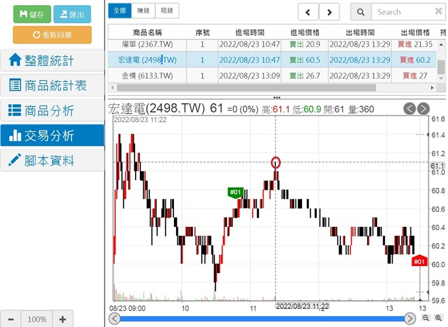Zoom out the chart with minus magnifier
This screenshot has width=448, height=327.
pos(426,318)
